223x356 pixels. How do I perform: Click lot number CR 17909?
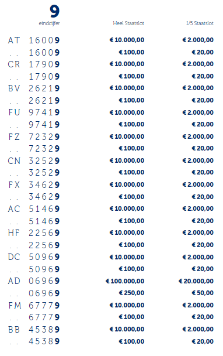(34, 64)
